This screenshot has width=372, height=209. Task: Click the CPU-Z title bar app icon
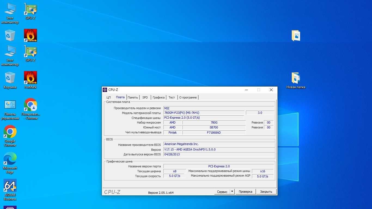105,90
